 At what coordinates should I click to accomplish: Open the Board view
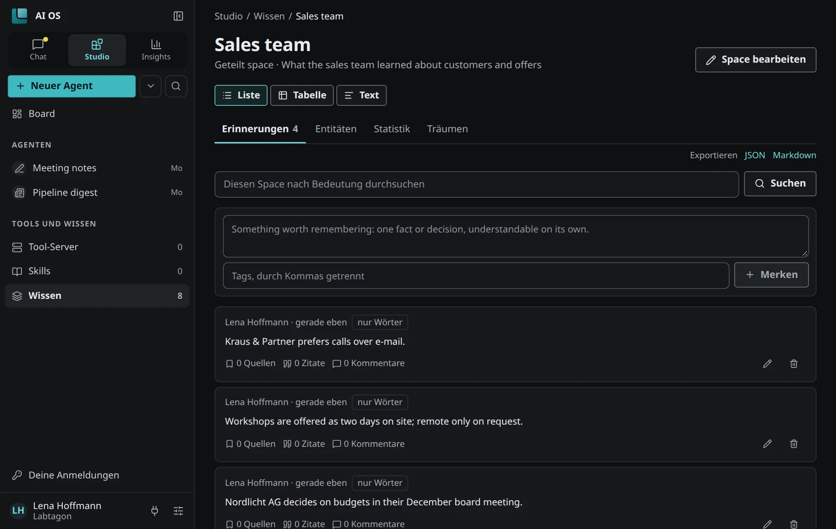coord(97,114)
